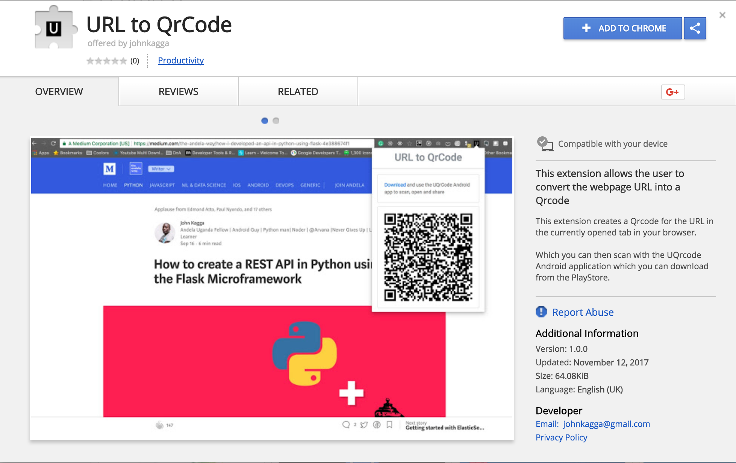
Task: Open the Productivity category link
Action: [181, 60]
